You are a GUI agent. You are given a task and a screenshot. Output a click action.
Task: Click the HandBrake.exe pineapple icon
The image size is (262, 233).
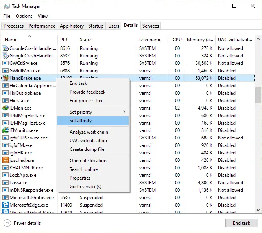[6, 78]
